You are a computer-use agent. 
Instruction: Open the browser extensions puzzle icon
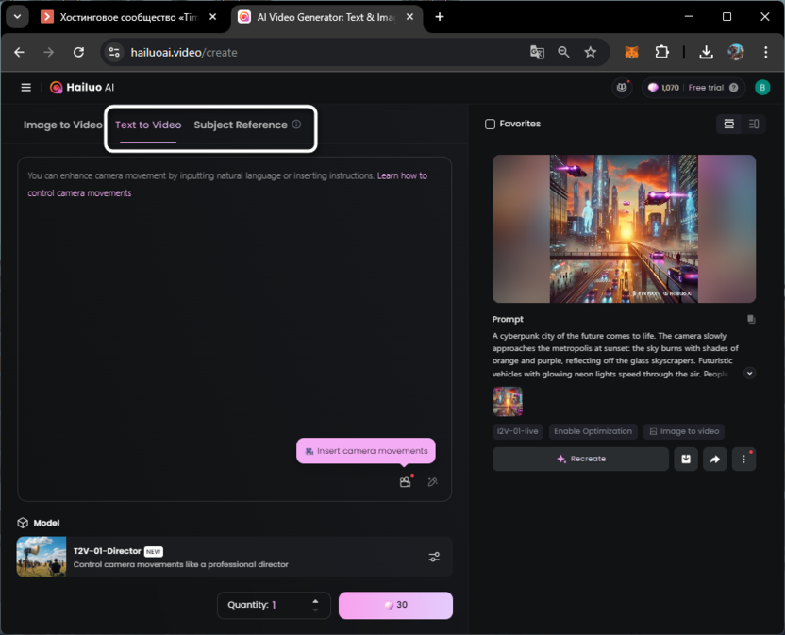661,52
